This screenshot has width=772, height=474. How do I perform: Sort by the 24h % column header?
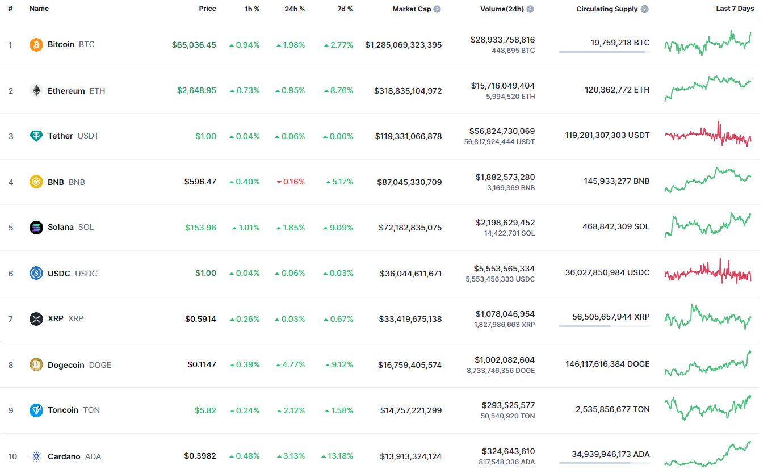[295, 9]
